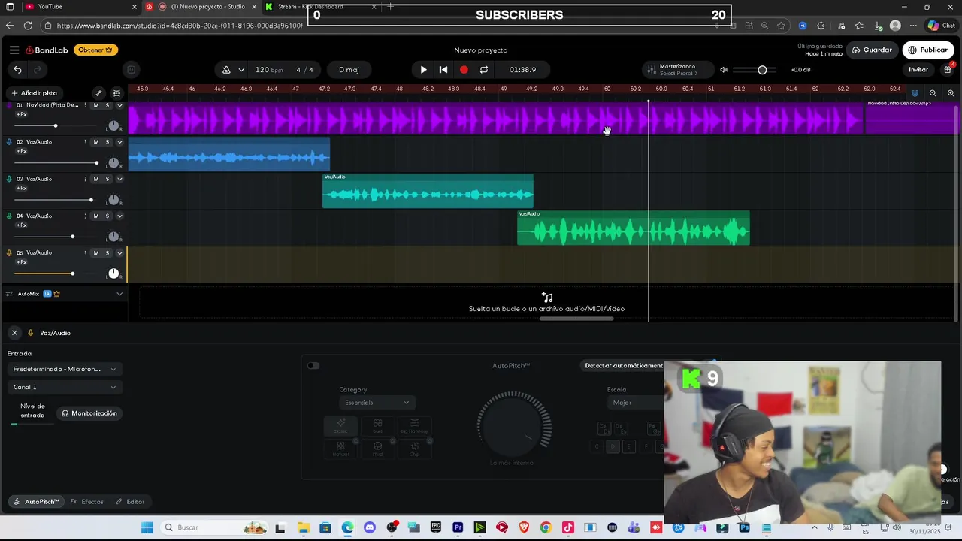The width and height of the screenshot is (962, 541).
Task: Adjust track 02 volume slider
Action: (56, 162)
